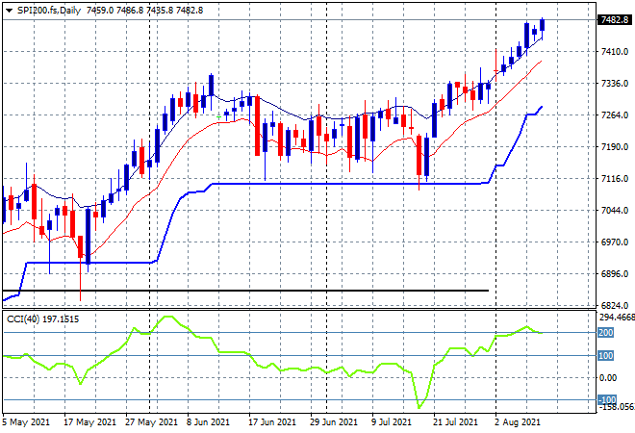Click the CCI 200 level tag
This screenshot has width=635, height=433.
click(606, 333)
